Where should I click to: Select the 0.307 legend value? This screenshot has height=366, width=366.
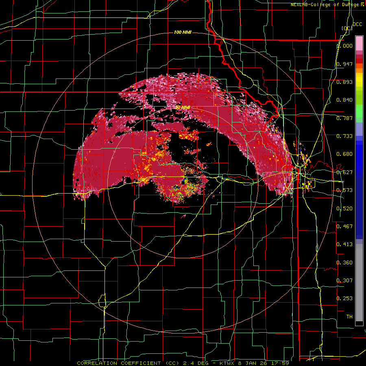pyautogui.click(x=344, y=281)
